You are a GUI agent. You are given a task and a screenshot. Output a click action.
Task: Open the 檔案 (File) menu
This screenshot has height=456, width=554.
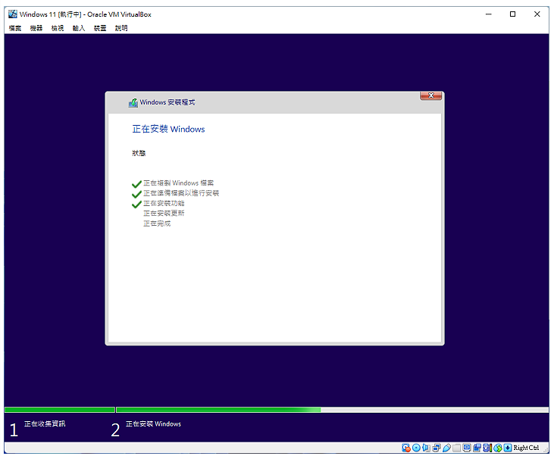tap(15, 28)
